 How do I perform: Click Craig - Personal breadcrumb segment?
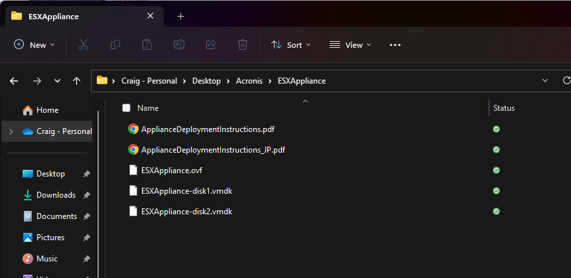pyautogui.click(x=149, y=81)
